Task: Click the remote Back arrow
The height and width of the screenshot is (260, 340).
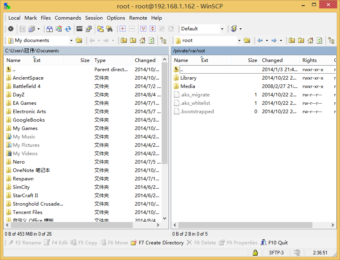Action: click(260, 40)
